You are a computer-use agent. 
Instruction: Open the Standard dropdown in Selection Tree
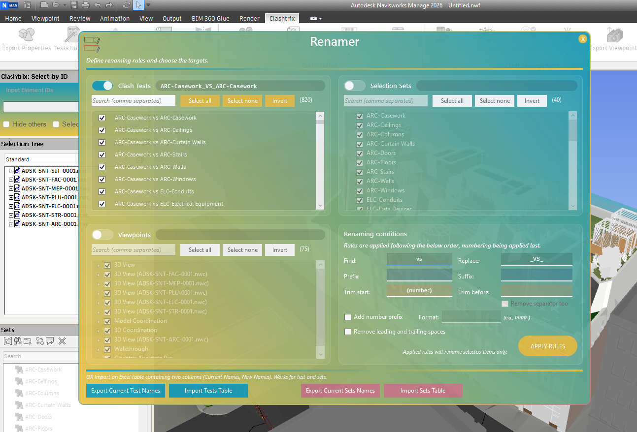[x=41, y=159]
